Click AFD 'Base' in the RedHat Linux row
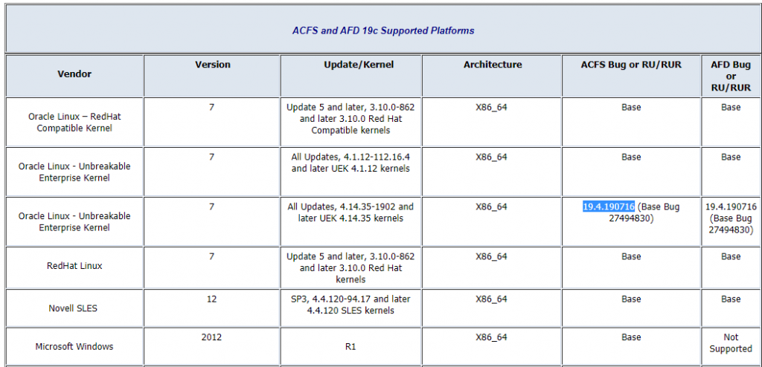This screenshot has width=762, height=367. (731, 256)
